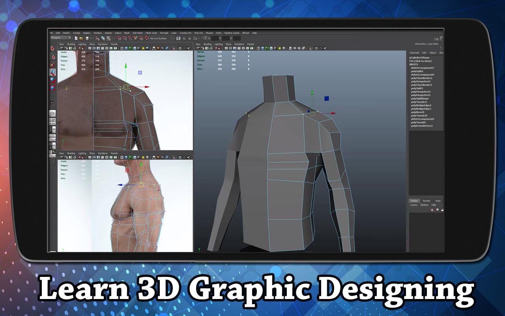
Task: Open the File menu
Action: pyautogui.click(x=52, y=33)
